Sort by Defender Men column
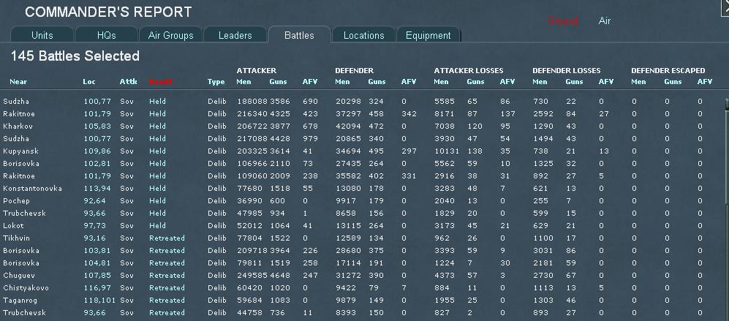The width and height of the screenshot is (729, 321). (x=342, y=82)
